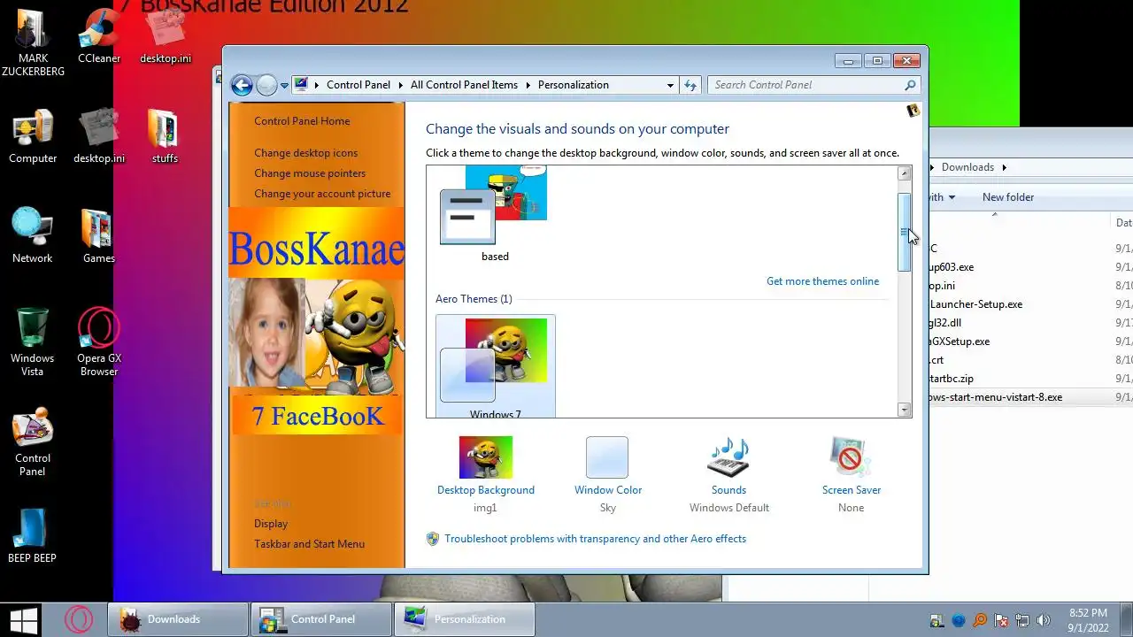The width and height of the screenshot is (1133, 637).
Task: Click the theme list scroll up arrow
Action: (x=904, y=173)
